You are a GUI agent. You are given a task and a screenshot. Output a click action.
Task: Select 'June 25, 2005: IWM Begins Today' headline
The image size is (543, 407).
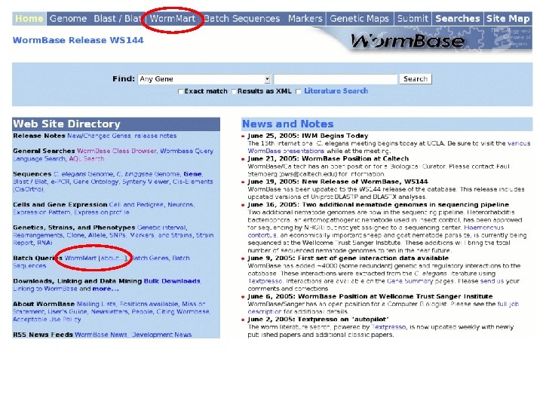[x=308, y=136]
